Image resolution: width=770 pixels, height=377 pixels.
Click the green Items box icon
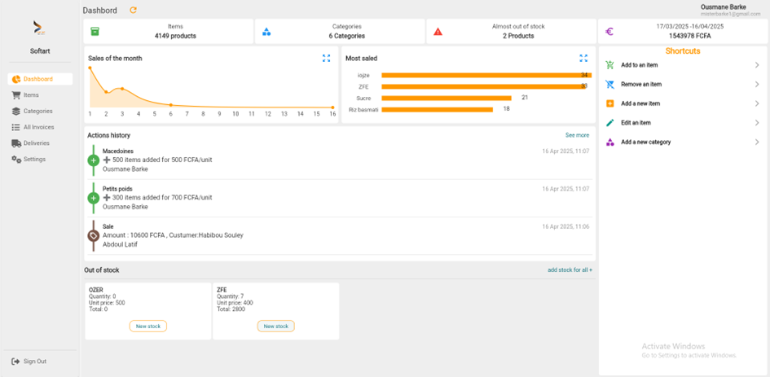point(95,32)
